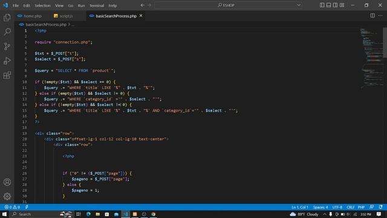Open the Windows notification center icon
The image size is (387, 218).
379,214
